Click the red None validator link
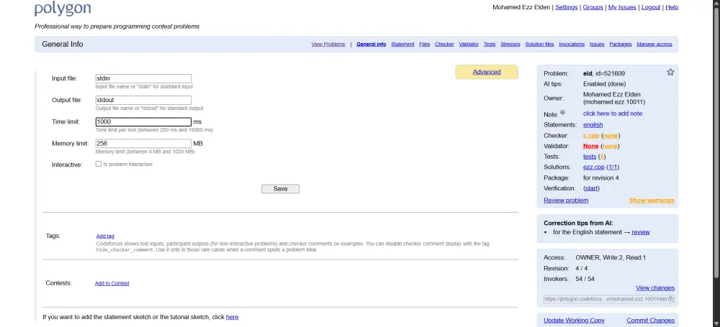The width and height of the screenshot is (720, 327). (590, 147)
